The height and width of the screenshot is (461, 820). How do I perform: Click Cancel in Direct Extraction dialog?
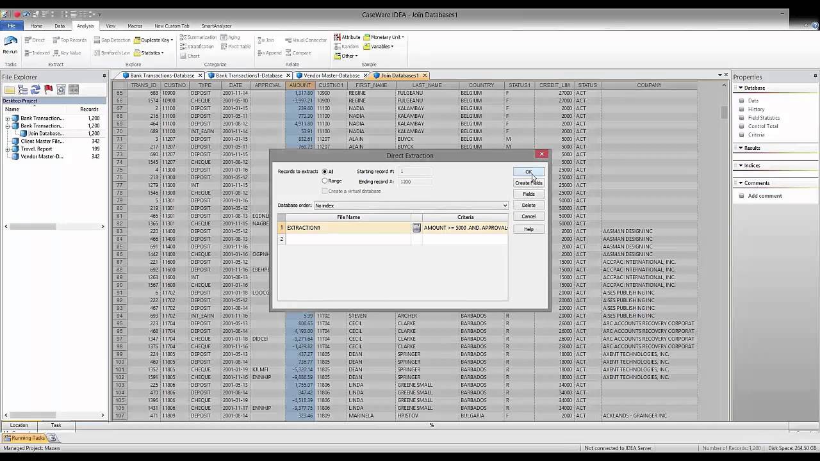coord(529,216)
